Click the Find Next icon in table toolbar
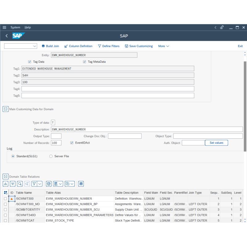Viewport: 247px width, 247px height. pos(27,184)
